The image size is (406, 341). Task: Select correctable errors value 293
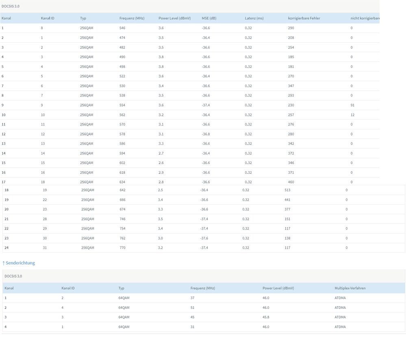pyautogui.click(x=291, y=96)
